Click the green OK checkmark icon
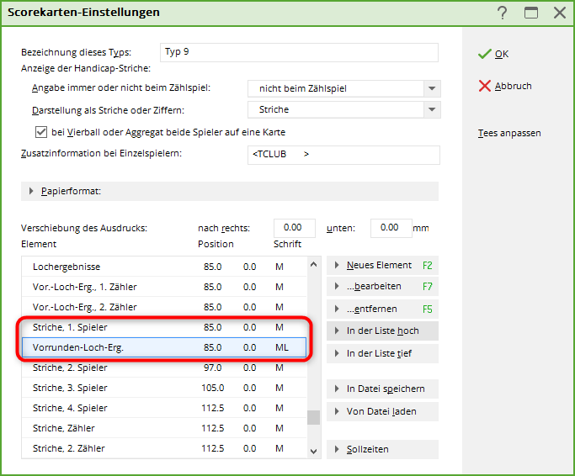 tap(484, 54)
